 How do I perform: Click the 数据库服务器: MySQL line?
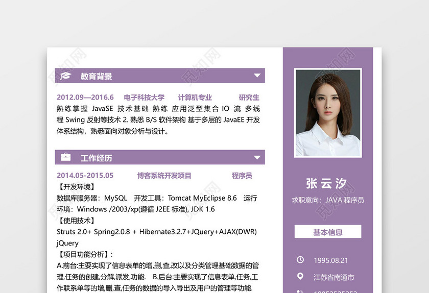coord(157,198)
